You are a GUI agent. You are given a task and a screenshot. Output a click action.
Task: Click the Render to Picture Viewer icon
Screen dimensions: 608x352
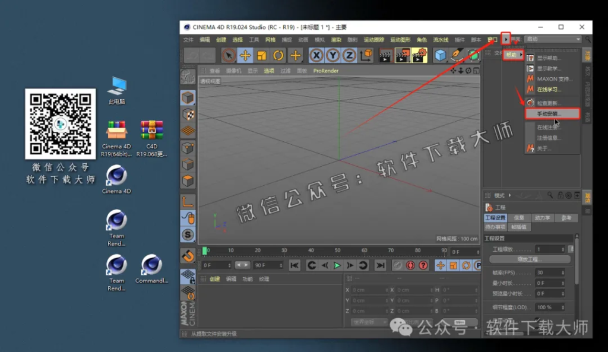401,55
